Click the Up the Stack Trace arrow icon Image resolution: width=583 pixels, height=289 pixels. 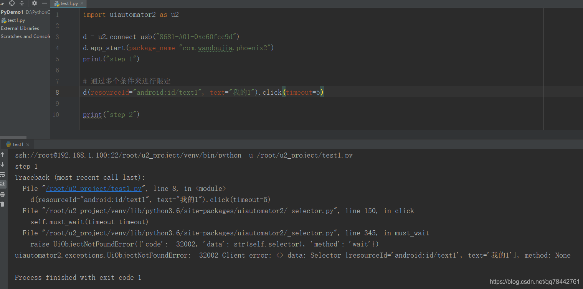point(3,155)
